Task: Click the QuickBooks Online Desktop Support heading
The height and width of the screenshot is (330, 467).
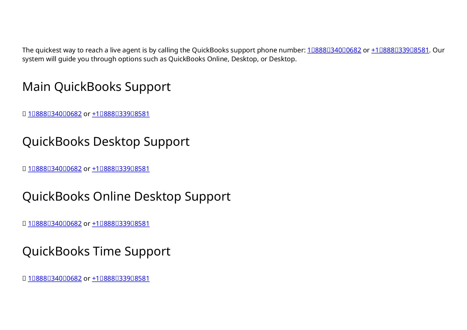Action: [126, 196]
